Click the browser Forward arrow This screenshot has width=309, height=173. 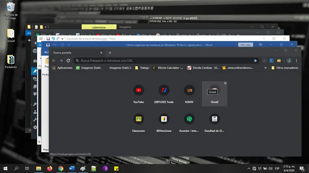click(x=61, y=60)
